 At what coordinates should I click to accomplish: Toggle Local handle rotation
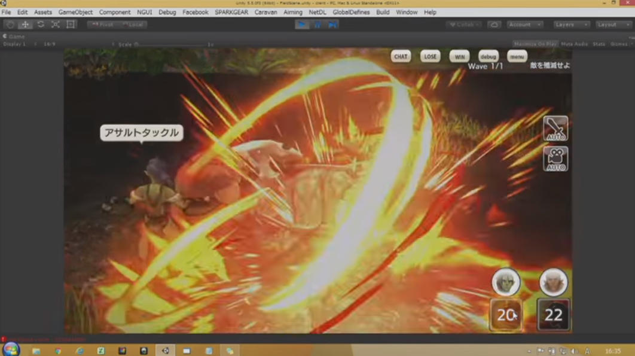coord(132,25)
